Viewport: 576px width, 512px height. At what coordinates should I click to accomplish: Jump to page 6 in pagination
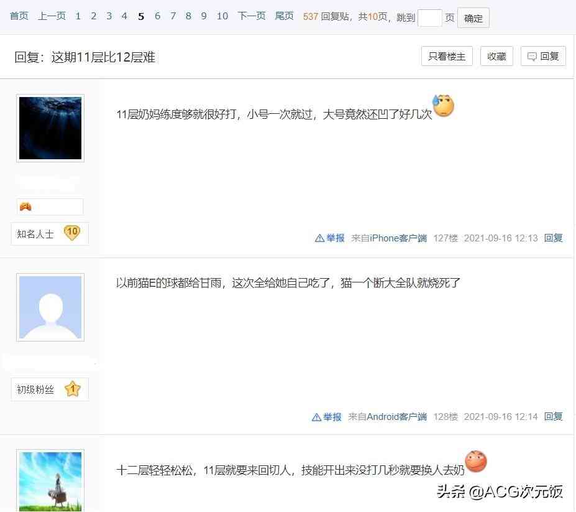157,16
